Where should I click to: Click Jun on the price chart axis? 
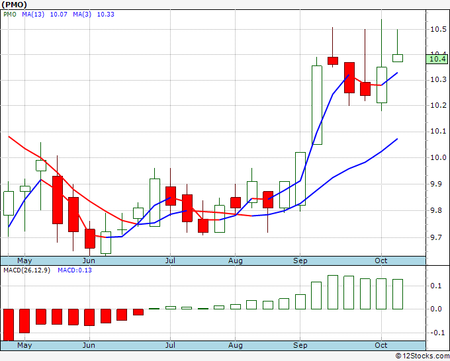(89, 261)
